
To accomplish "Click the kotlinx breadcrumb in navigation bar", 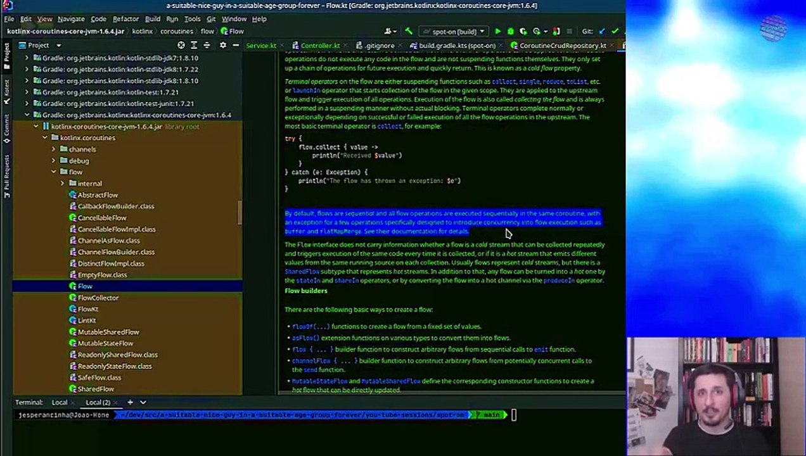I will point(142,31).
